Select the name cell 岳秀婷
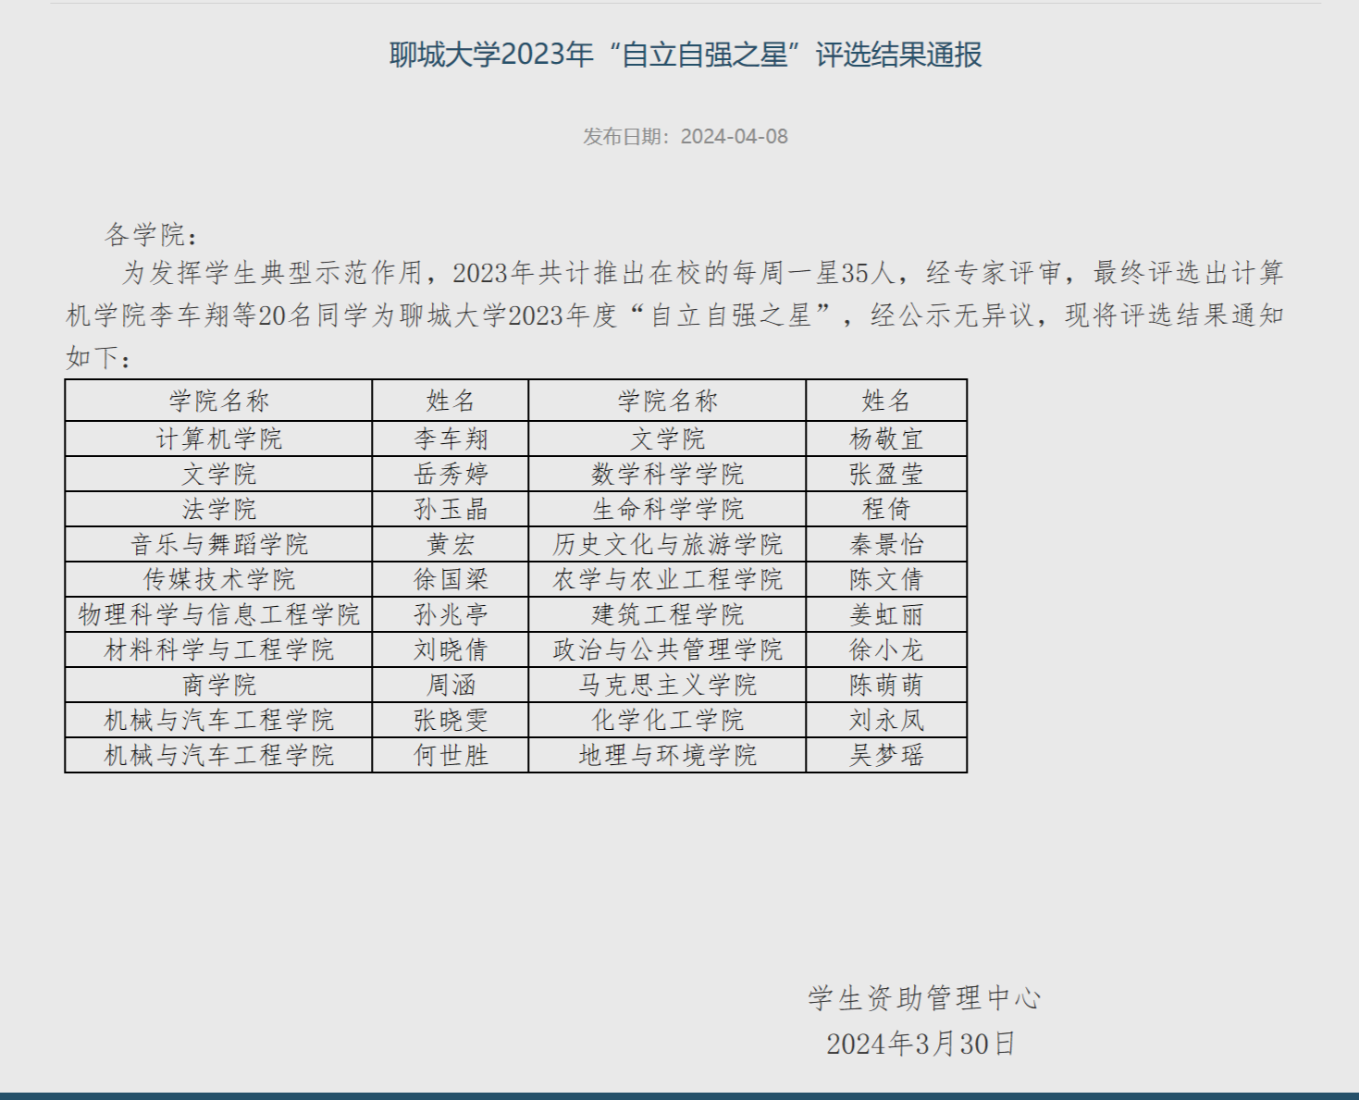Image resolution: width=1359 pixels, height=1100 pixels. (x=451, y=474)
